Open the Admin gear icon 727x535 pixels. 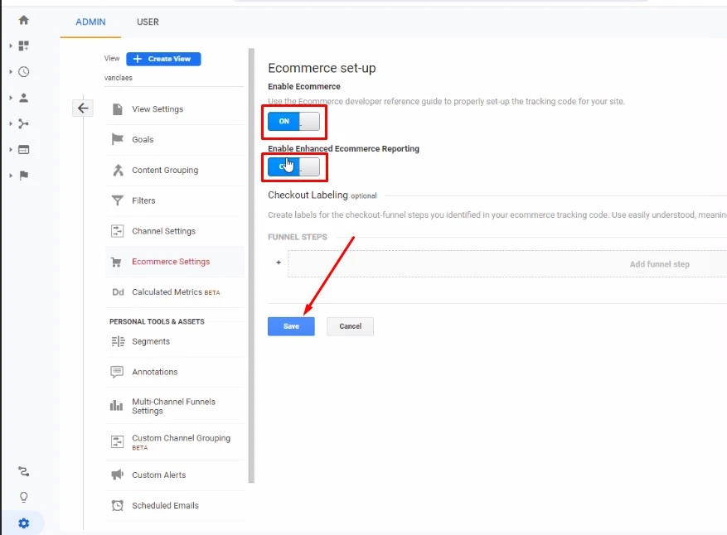point(23,523)
